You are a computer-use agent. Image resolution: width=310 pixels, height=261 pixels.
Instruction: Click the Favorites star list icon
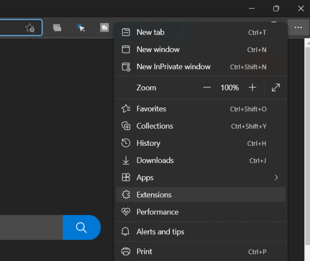pos(126,109)
